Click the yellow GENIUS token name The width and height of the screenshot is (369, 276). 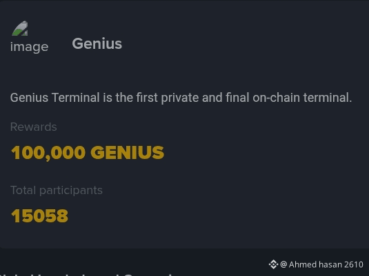coord(128,152)
